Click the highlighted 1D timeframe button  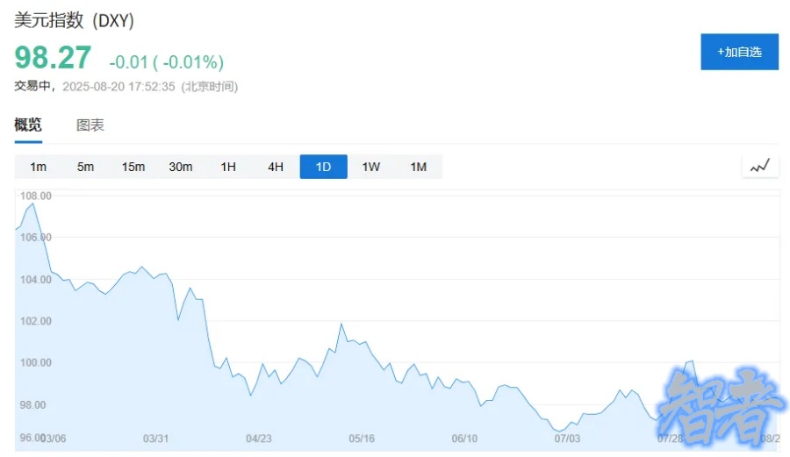(x=323, y=167)
